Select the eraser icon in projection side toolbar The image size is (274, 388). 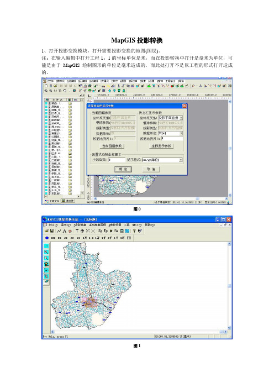46,282
